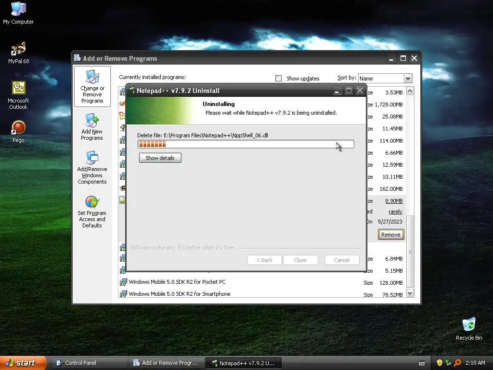Toggle the Show updates checkbox
Viewport: 493px width, 370px height.
[x=279, y=79]
